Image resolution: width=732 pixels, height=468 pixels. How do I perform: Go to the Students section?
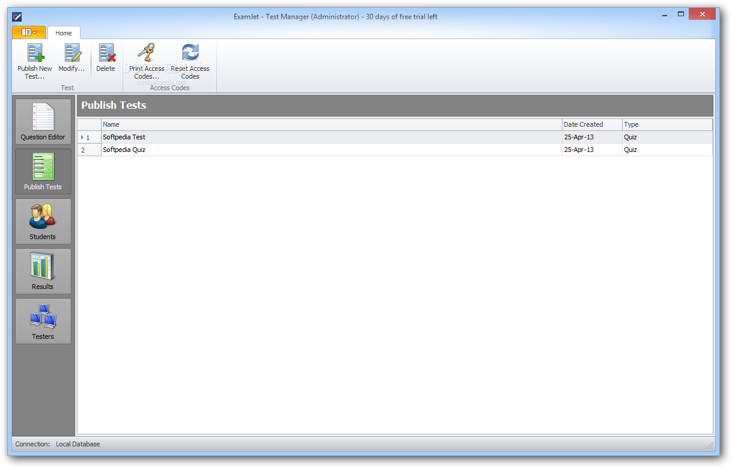(x=43, y=222)
